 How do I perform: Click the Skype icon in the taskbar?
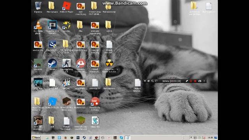(121, 138)
